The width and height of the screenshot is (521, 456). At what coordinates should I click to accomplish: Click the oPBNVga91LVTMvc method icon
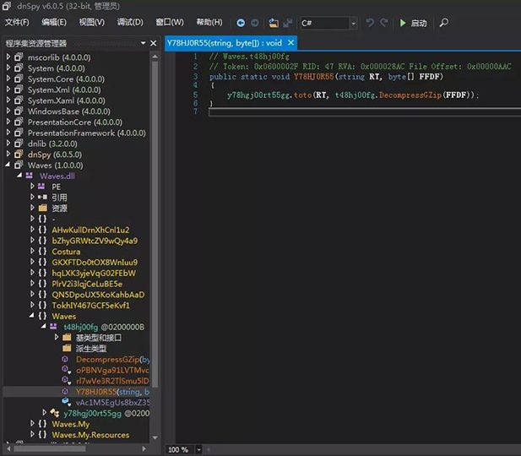tap(66, 370)
